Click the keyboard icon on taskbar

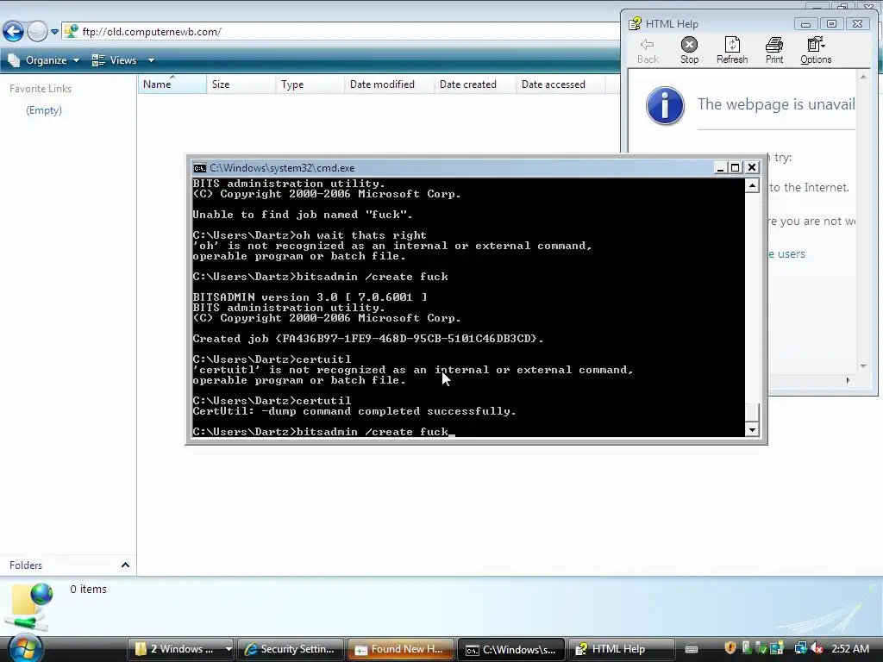pyautogui.click(x=692, y=649)
